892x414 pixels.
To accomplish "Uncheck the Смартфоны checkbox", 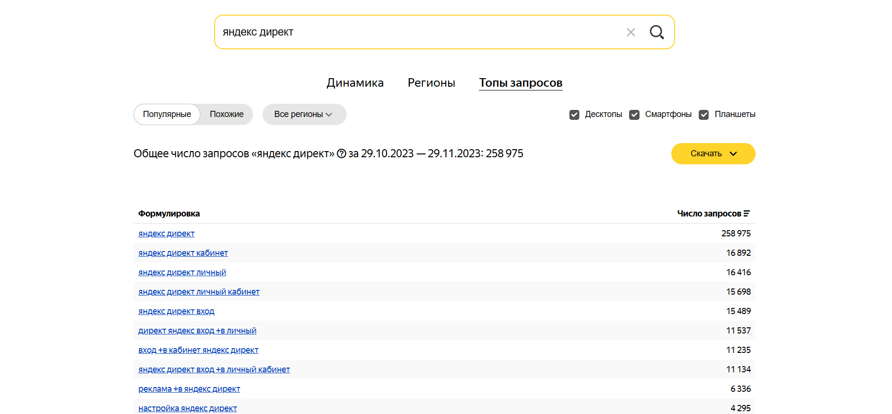I will click(634, 115).
